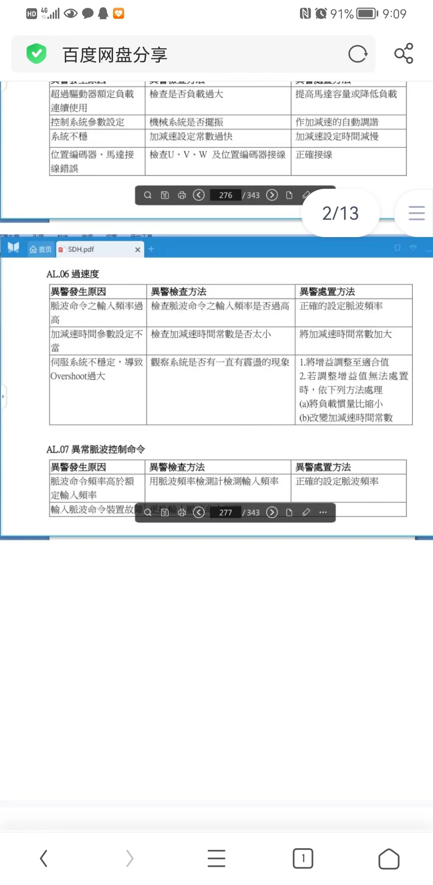The height and width of the screenshot is (885, 433).
Task: Switch to the 首页 home tab
Action: [x=41, y=250]
